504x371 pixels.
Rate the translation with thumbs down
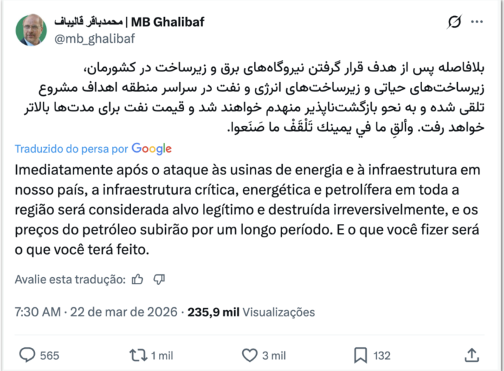[x=159, y=279]
